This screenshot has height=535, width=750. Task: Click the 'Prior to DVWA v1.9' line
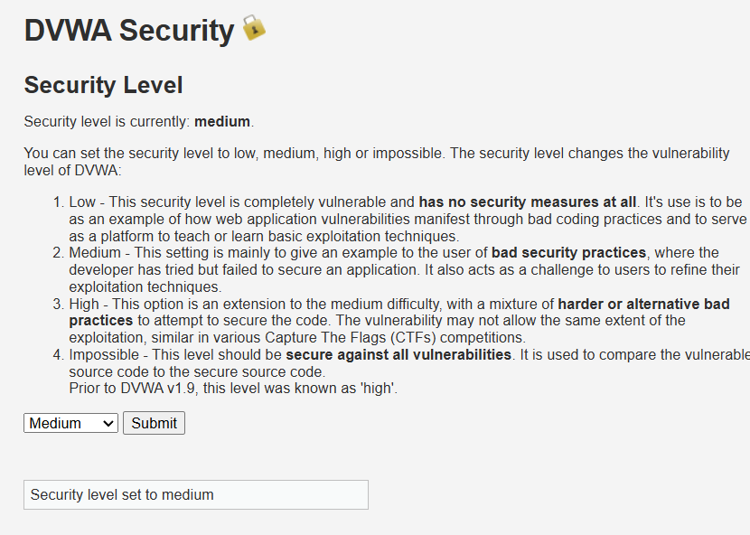click(232, 389)
